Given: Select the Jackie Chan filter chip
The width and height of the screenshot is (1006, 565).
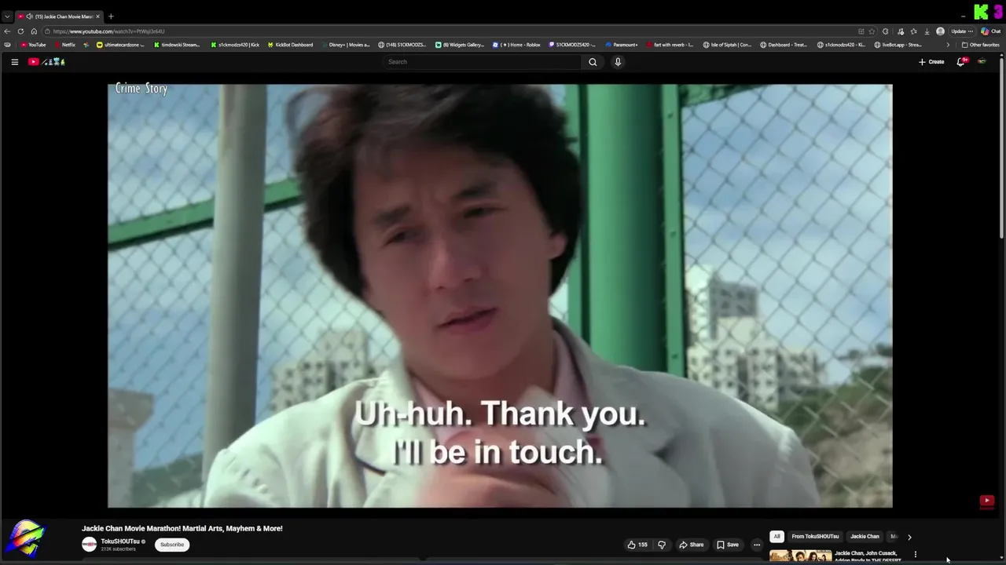Looking at the screenshot, I should tap(865, 537).
